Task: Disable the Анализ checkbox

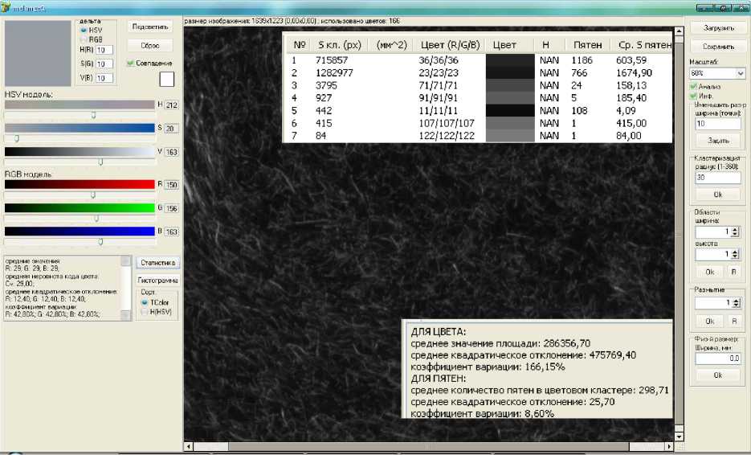Action: (x=694, y=86)
